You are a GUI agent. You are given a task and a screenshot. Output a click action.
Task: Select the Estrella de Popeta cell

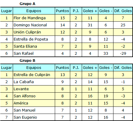pyautogui.click(x=34, y=39)
